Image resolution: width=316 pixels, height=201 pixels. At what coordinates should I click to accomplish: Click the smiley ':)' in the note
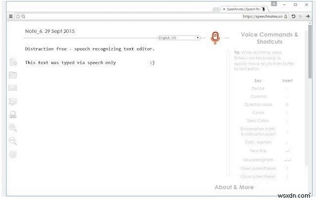click(x=152, y=63)
